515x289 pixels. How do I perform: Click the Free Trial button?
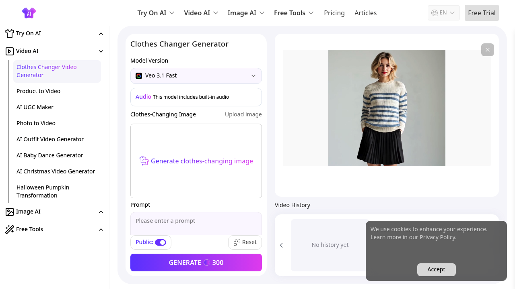pyautogui.click(x=482, y=13)
